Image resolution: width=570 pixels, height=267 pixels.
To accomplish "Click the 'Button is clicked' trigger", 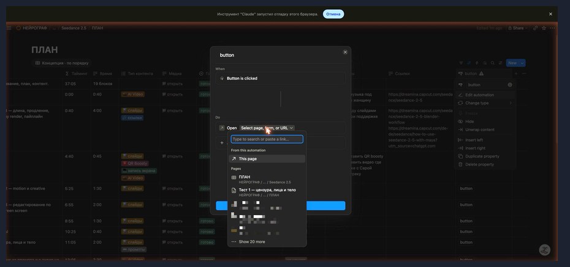I will [280, 78].
